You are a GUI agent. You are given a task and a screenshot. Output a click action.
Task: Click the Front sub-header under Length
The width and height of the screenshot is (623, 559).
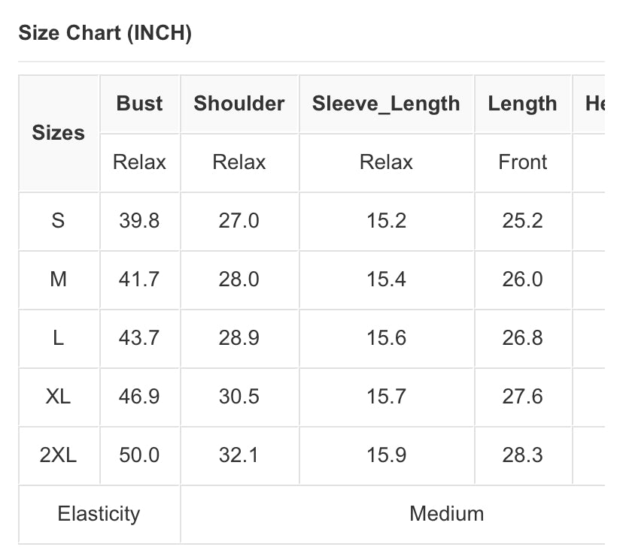tap(522, 162)
